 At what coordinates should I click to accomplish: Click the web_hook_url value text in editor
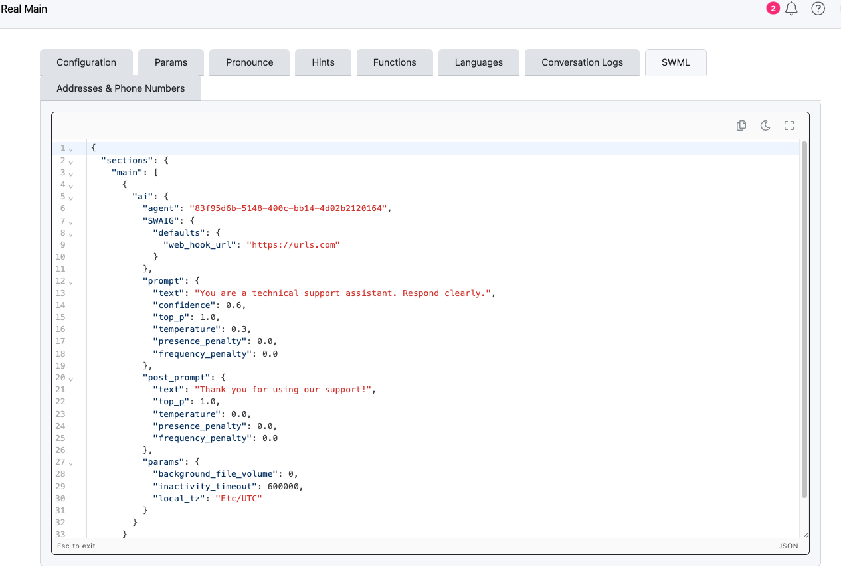point(293,245)
